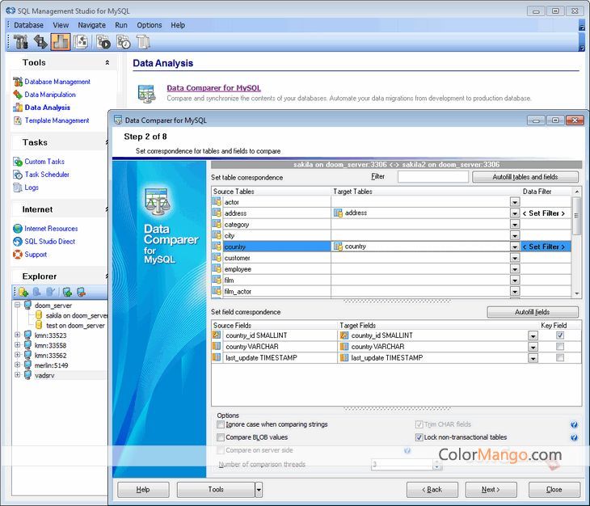Click the Custom Tasks toolbar icon
The height and width of the screenshot is (506, 590).
tap(103, 42)
